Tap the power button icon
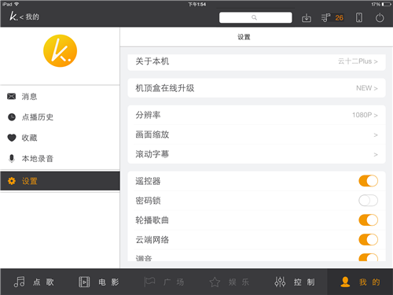393x295 pixels. pyautogui.click(x=380, y=18)
